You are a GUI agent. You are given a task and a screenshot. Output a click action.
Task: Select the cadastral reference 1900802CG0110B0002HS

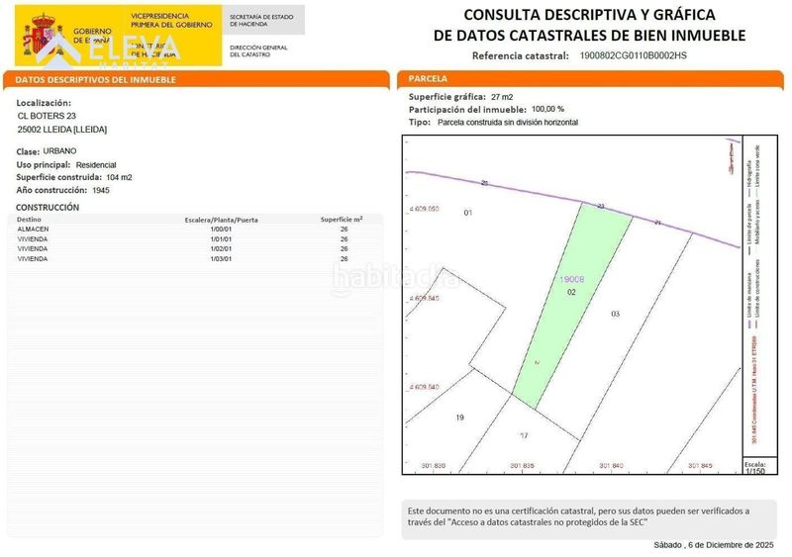coord(633,55)
